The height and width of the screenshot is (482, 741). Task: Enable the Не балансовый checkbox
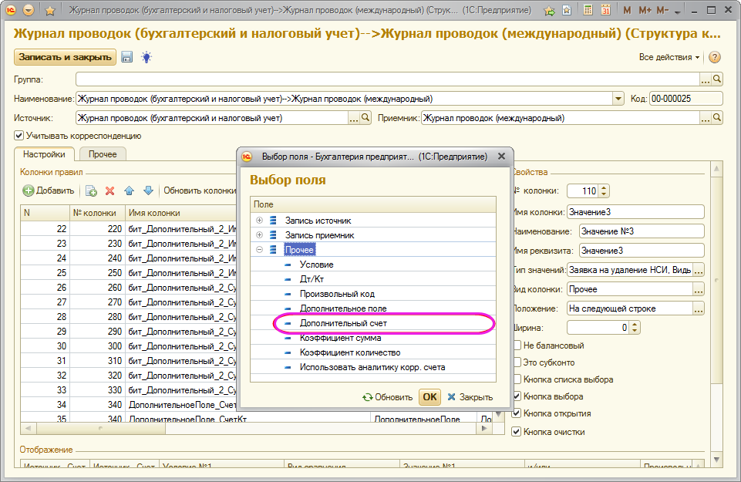(517, 345)
